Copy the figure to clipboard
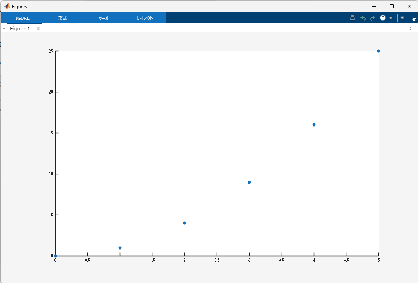Viewport: 418px width, 283px height. [x=414, y=18]
